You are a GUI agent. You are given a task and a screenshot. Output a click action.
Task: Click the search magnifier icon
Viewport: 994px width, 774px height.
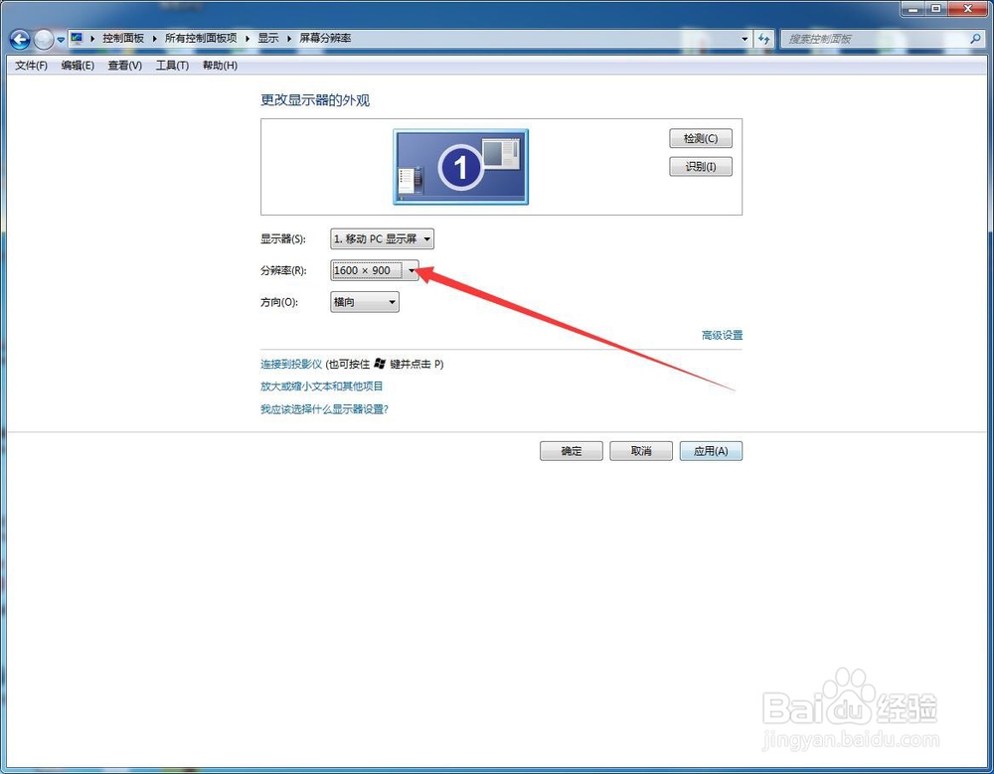976,38
